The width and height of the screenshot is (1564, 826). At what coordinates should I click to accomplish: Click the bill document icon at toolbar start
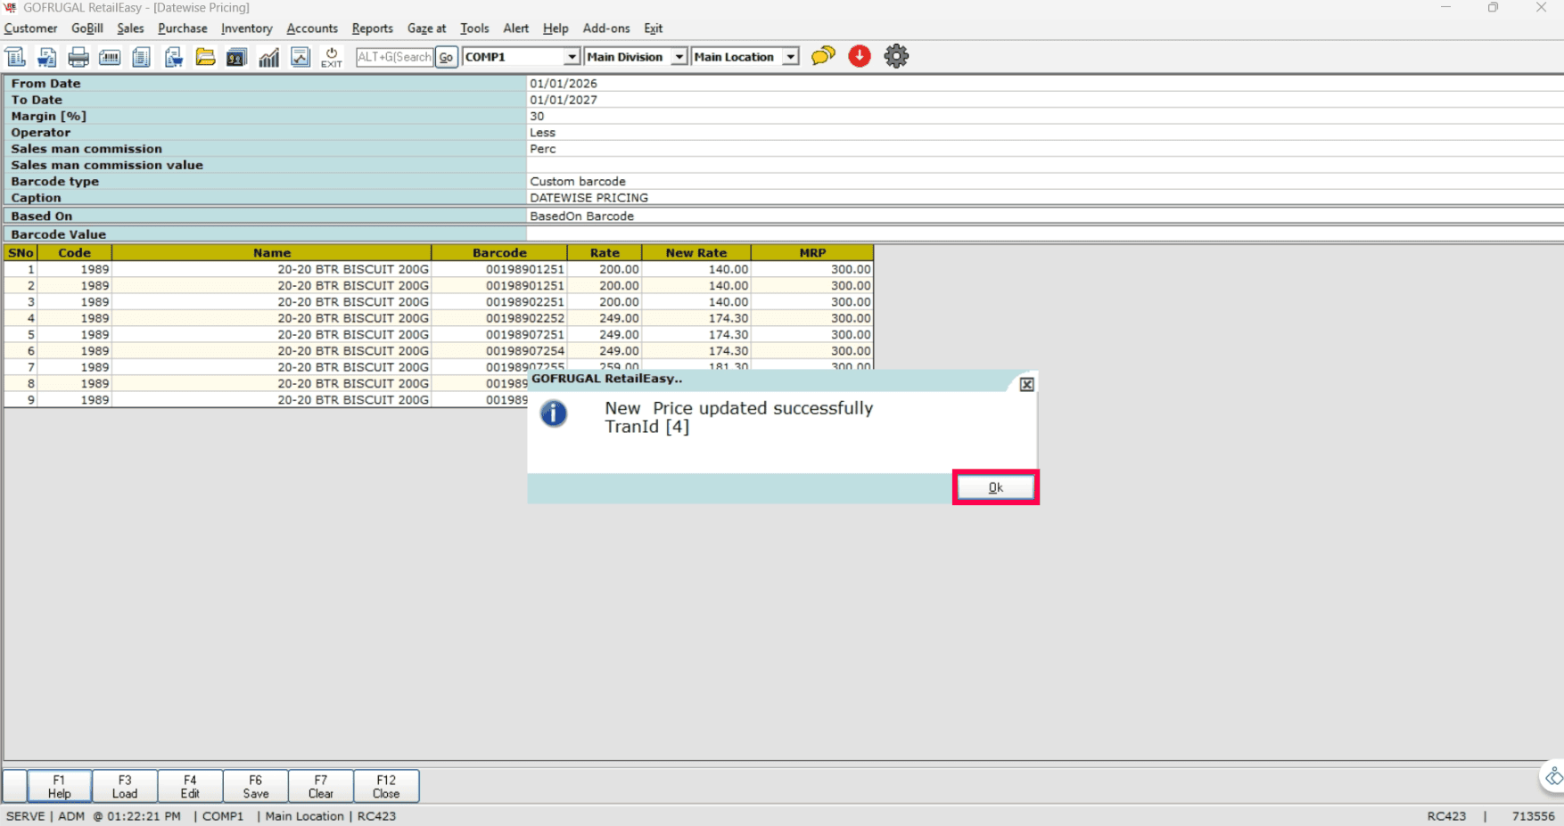tap(15, 57)
